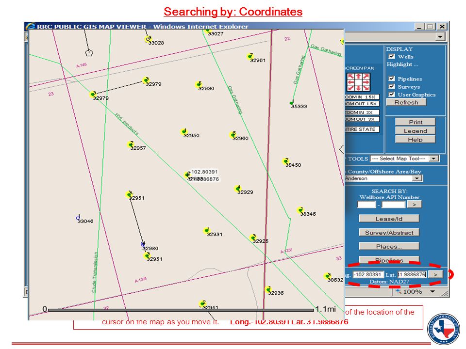Select the well symbol labeled 32930
This screenshot has width=466, height=349.
[x=199, y=84]
